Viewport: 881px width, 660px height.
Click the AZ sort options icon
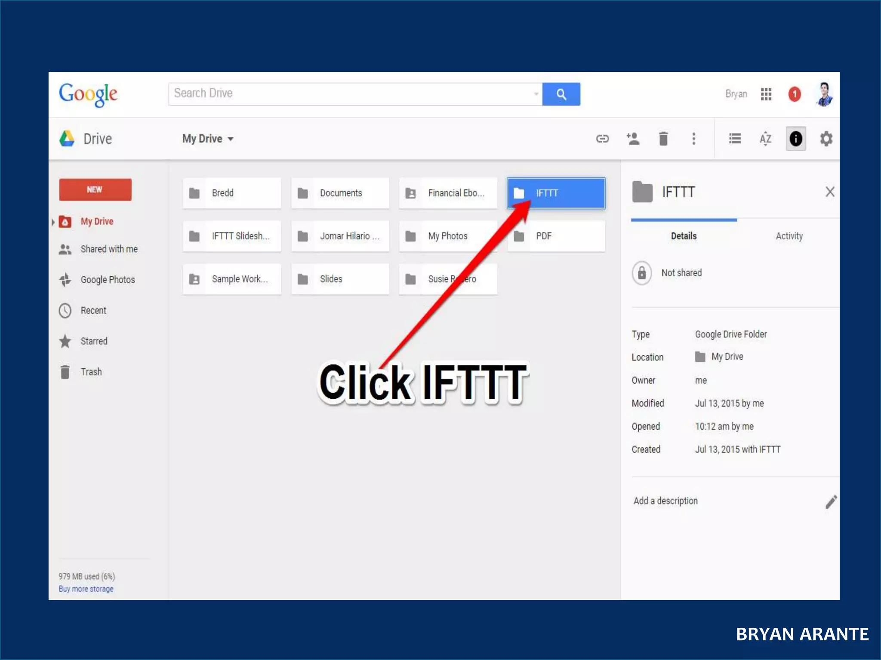(765, 139)
